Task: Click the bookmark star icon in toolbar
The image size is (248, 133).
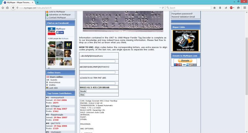Action: pos(3,8)
